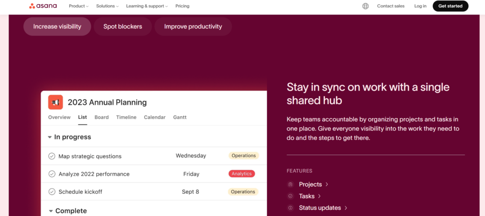The width and height of the screenshot is (485, 216).
Task: Click the Projects feature icon
Action: pyautogui.click(x=291, y=184)
